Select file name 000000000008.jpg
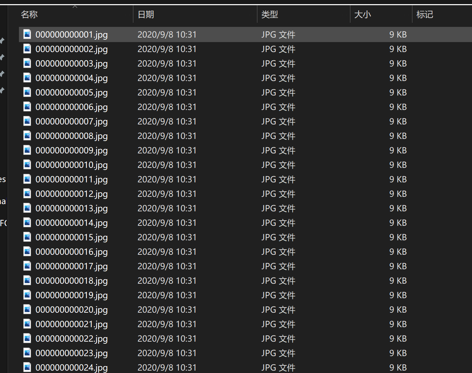This screenshot has height=373, width=472. (72, 136)
